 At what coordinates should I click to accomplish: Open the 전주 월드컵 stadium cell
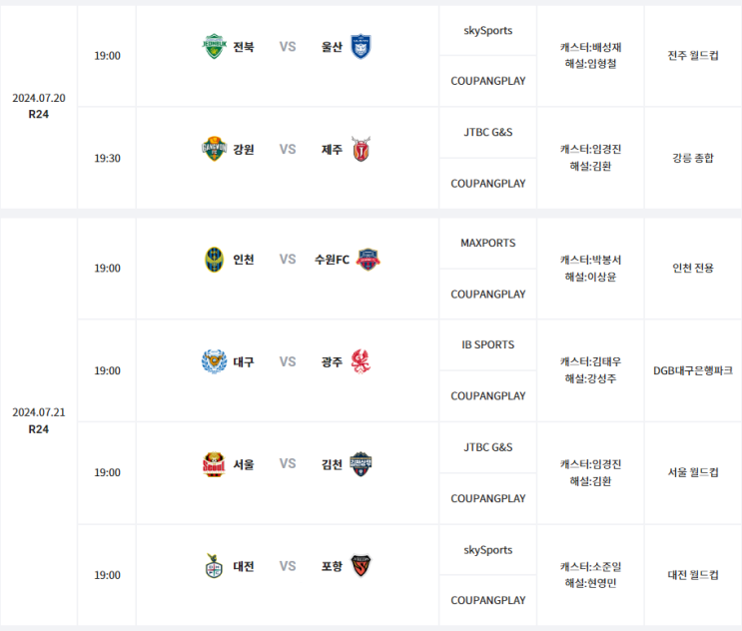point(693,56)
